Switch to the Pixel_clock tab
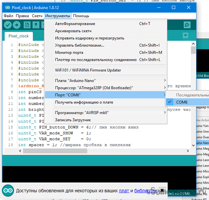This screenshot has width=209, height=200. [x=19, y=36]
